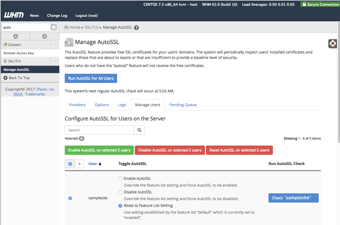The width and height of the screenshot is (340, 225).
Task: Collapse the Clusters sidebar section
Action: 55,45
